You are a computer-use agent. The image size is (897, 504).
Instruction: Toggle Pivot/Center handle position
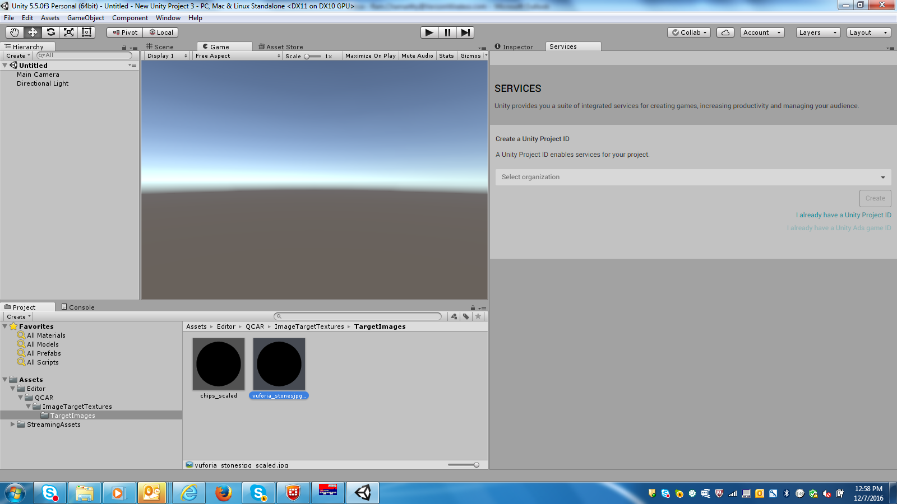pyautogui.click(x=125, y=32)
